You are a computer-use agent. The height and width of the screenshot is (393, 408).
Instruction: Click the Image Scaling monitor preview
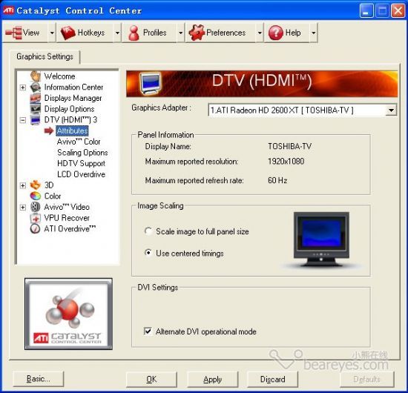tap(321, 240)
